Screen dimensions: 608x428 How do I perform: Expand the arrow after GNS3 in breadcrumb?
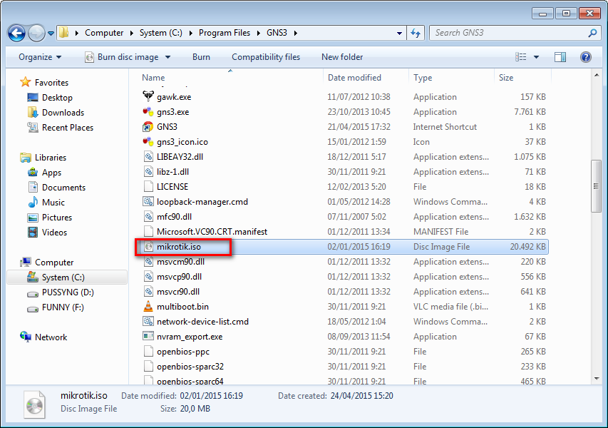point(296,33)
